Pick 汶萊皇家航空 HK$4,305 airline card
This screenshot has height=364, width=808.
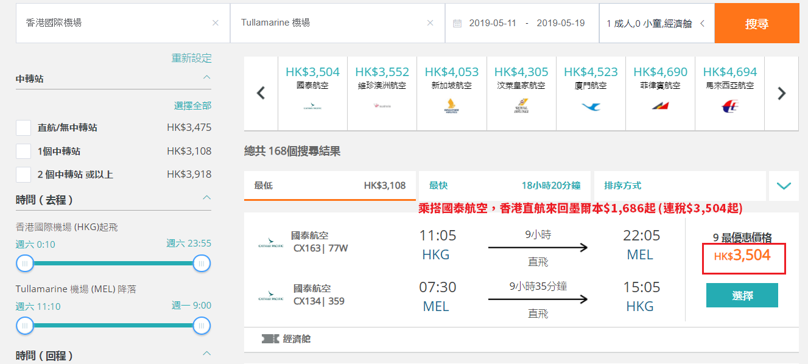[x=521, y=93]
